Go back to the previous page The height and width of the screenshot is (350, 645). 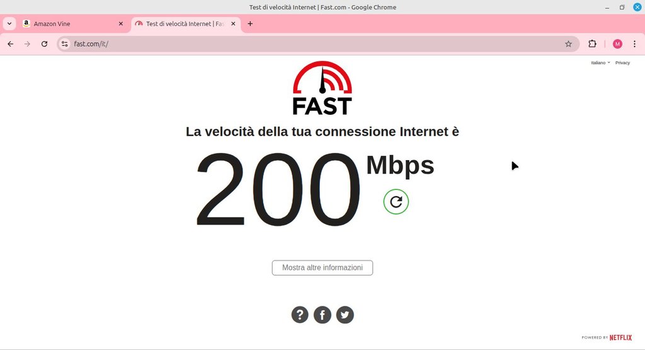point(11,44)
